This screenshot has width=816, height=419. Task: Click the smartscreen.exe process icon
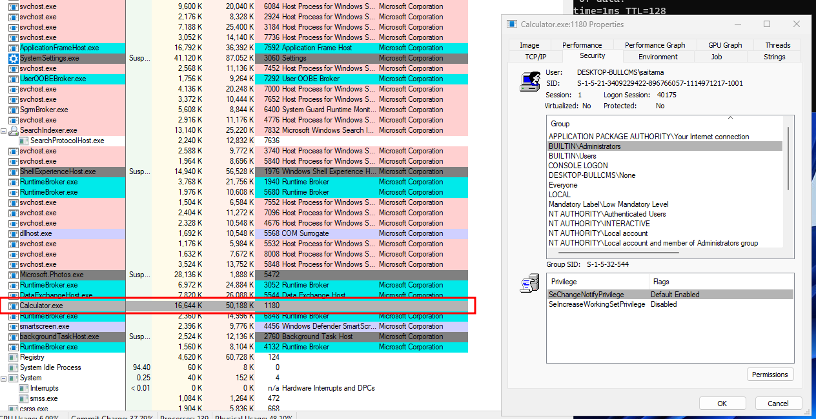(x=13, y=326)
